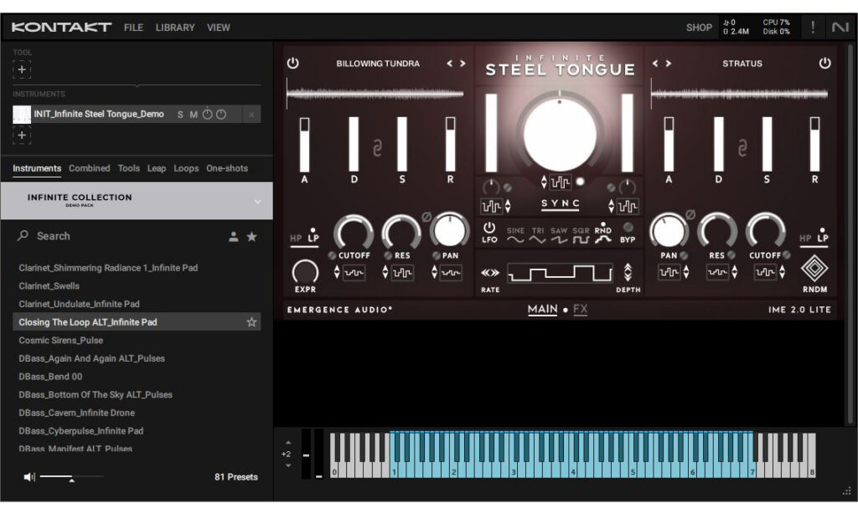Switch to the FX page
The height and width of the screenshot is (514, 858).
coord(580,310)
